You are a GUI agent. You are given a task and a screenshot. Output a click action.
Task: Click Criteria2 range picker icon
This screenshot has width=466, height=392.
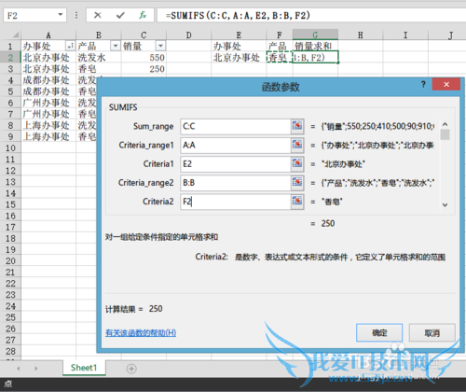(x=297, y=202)
